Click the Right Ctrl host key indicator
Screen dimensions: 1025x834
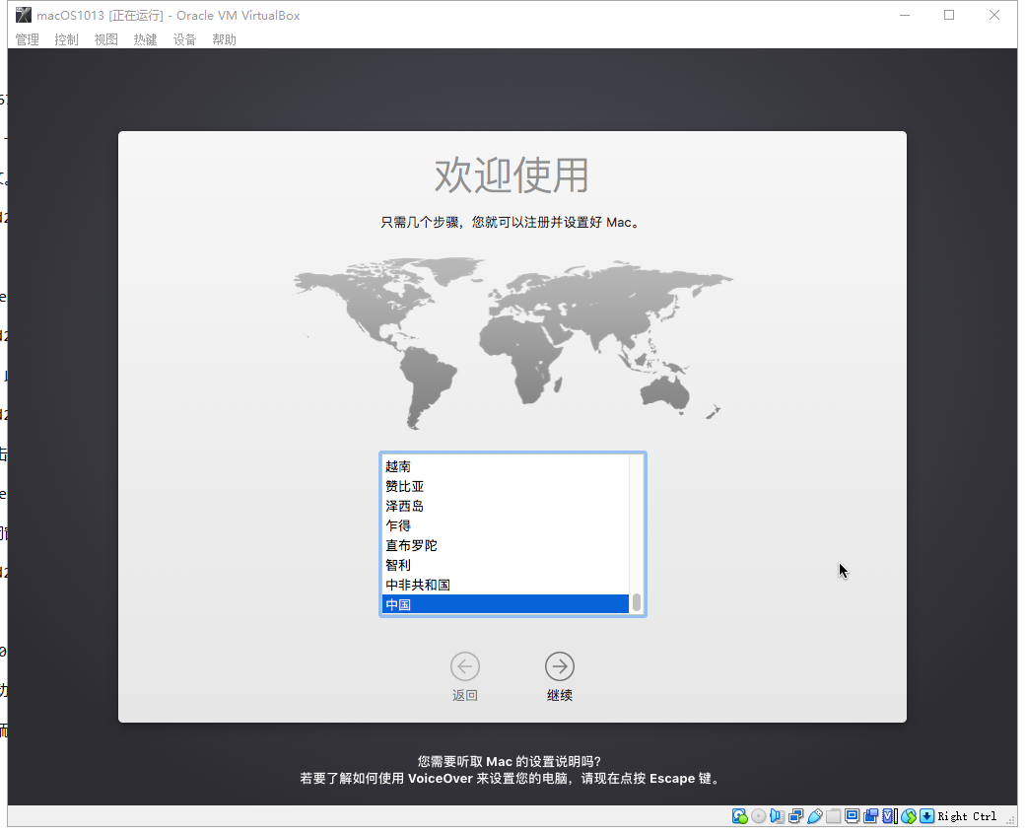[x=967, y=816]
